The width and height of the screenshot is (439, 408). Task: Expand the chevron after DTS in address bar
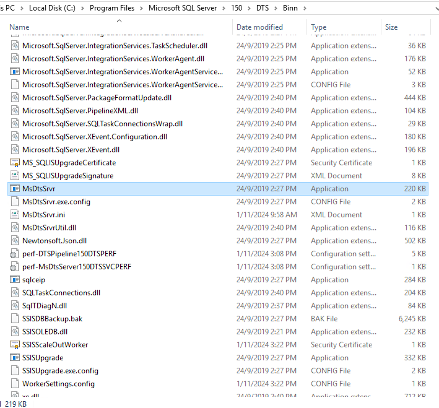pos(276,9)
